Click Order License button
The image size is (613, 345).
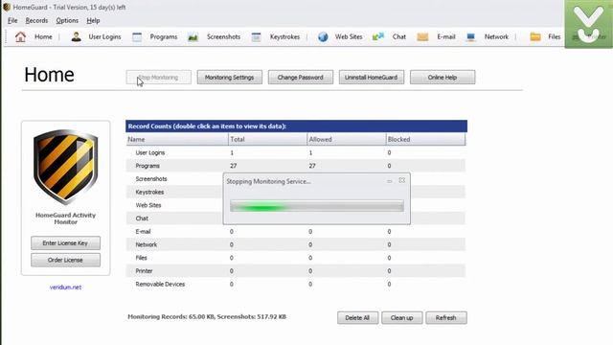click(65, 260)
